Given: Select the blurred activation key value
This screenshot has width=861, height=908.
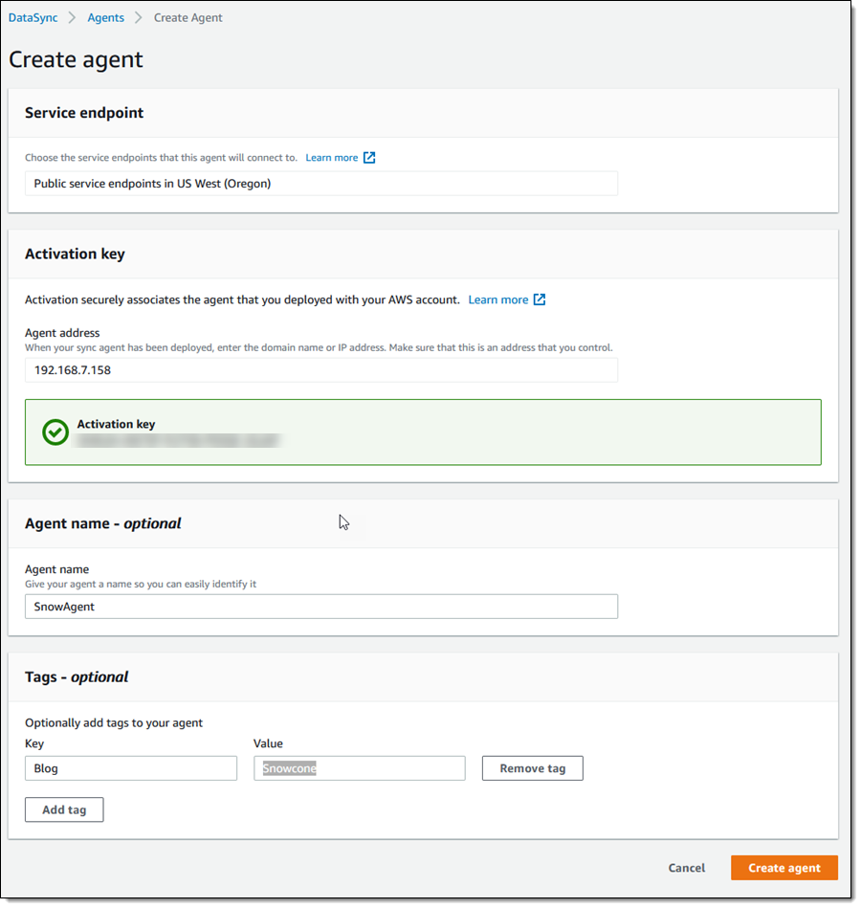Looking at the screenshot, I should (178, 441).
